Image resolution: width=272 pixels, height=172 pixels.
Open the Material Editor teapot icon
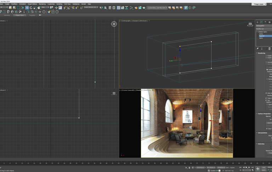(136, 8)
